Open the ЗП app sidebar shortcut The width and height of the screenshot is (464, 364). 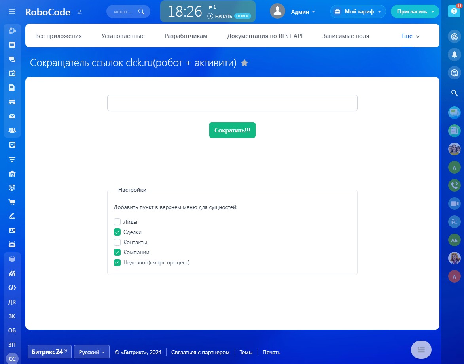click(x=12, y=345)
